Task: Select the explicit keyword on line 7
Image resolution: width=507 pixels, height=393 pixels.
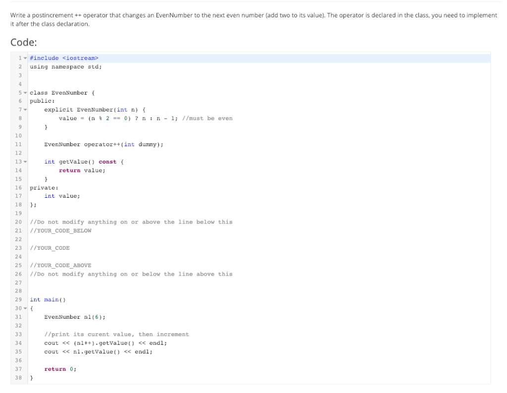Action: [59, 110]
